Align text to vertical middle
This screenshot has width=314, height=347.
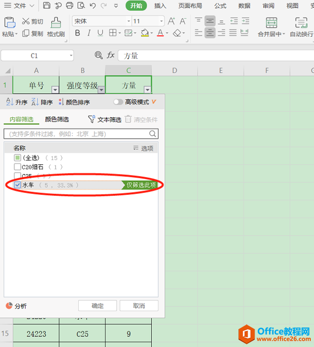pos(210,21)
